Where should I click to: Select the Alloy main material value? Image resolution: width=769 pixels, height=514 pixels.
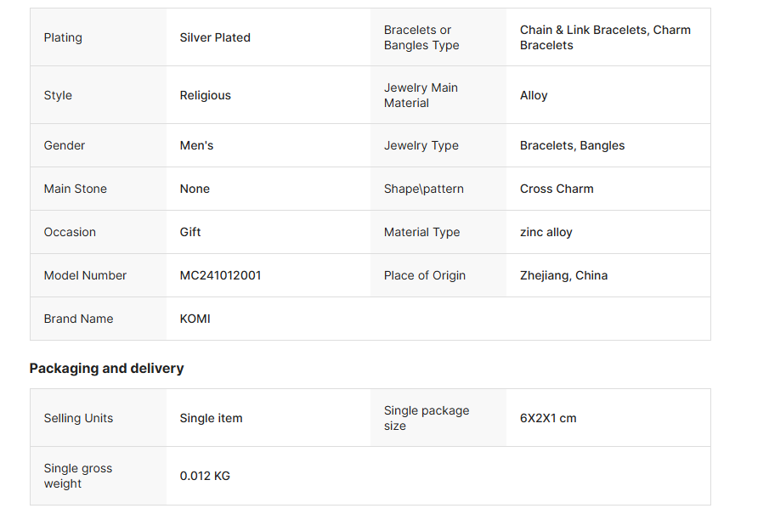(x=534, y=95)
